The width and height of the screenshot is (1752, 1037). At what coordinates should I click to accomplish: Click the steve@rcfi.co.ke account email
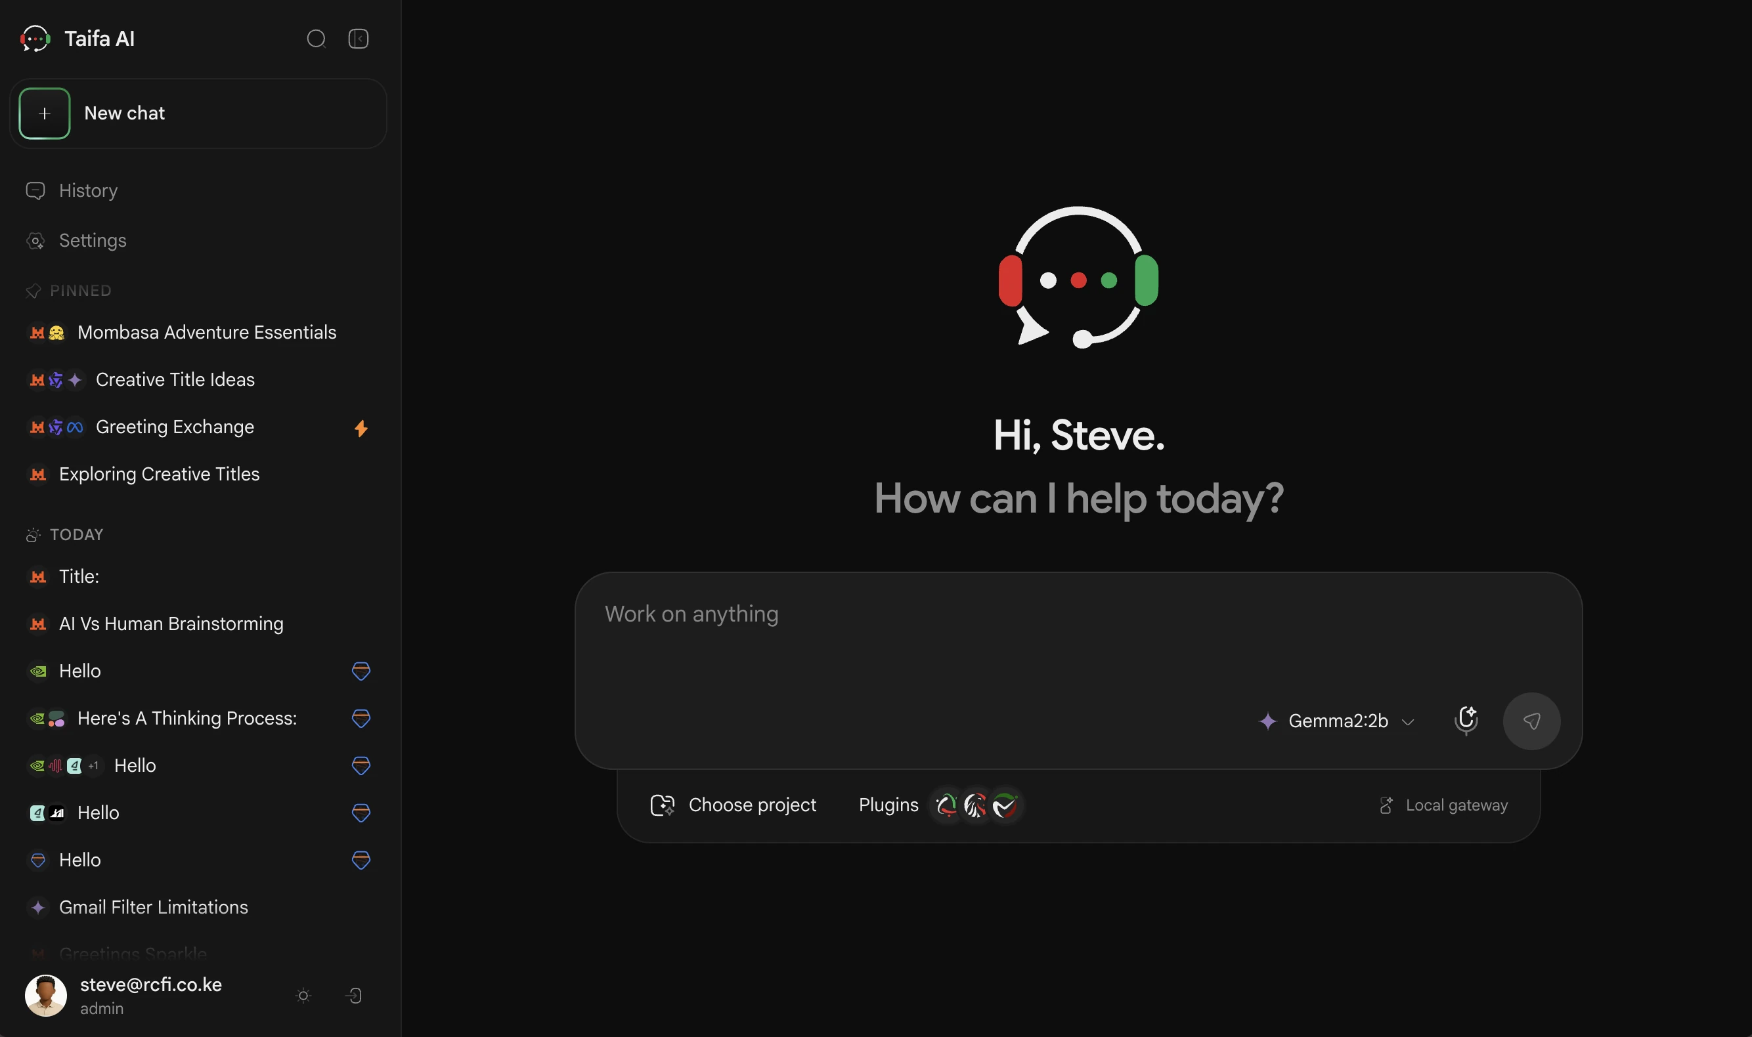(151, 984)
